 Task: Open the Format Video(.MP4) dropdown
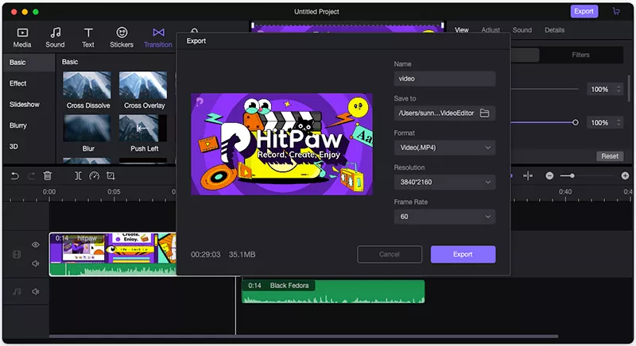click(x=444, y=148)
